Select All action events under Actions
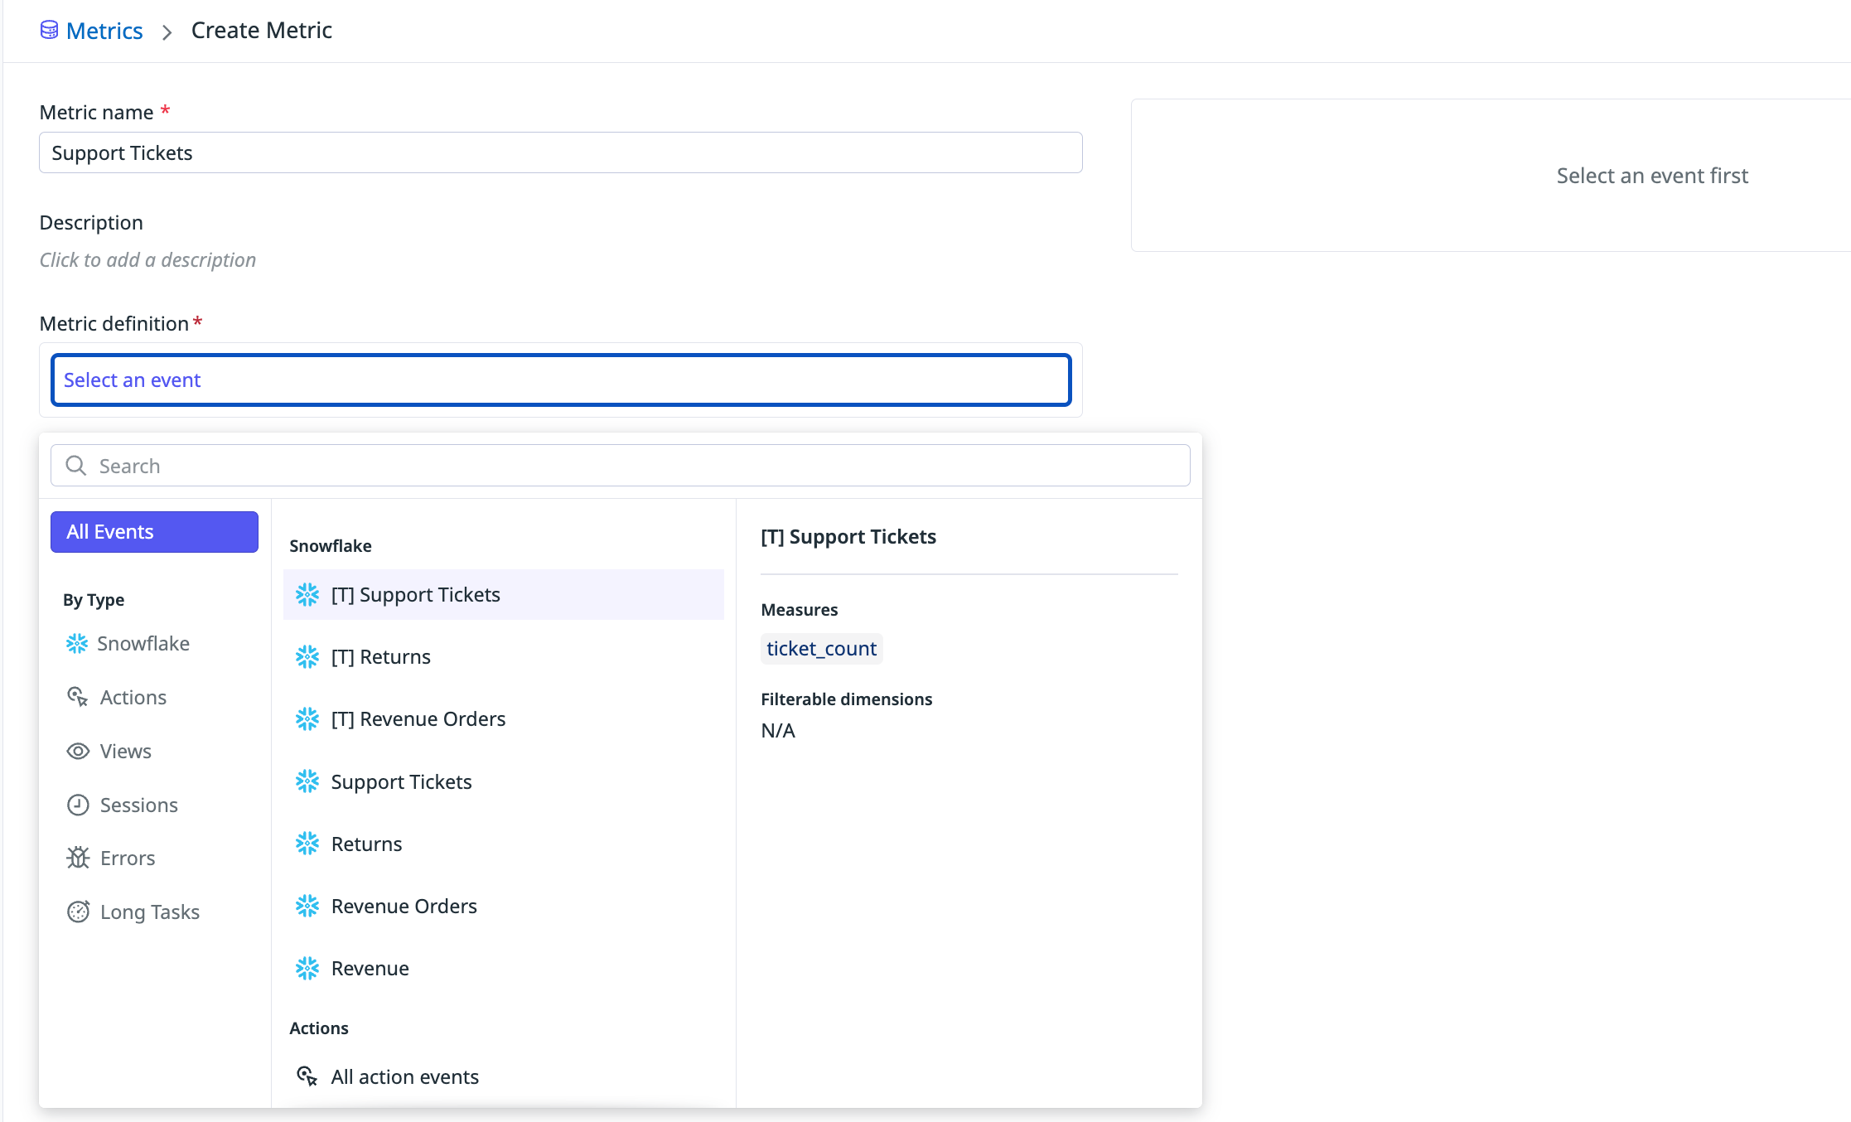 click(404, 1076)
